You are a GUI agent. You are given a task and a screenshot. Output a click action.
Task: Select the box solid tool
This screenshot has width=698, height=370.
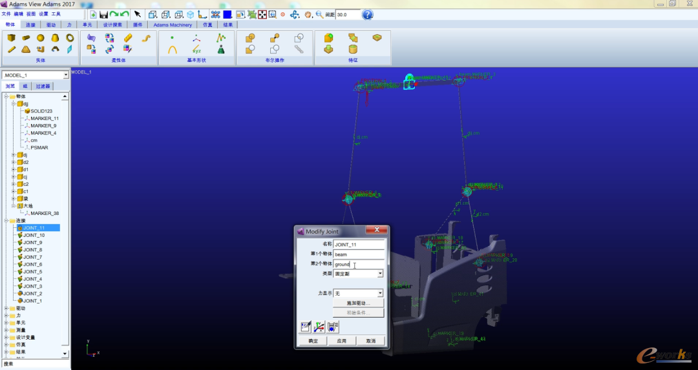[x=12, y=38]
